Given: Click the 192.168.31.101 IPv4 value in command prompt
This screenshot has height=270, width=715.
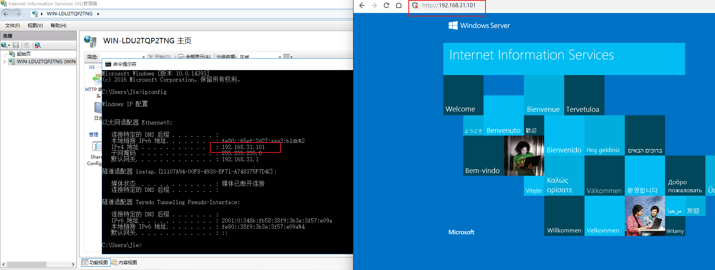Looking at the screenshot, I should 243,147.
